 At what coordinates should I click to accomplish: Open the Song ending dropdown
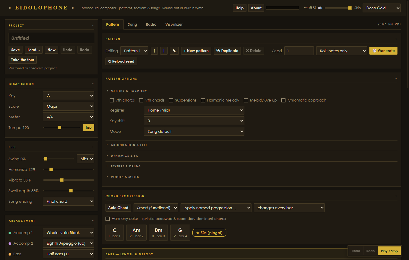point(69,201)
